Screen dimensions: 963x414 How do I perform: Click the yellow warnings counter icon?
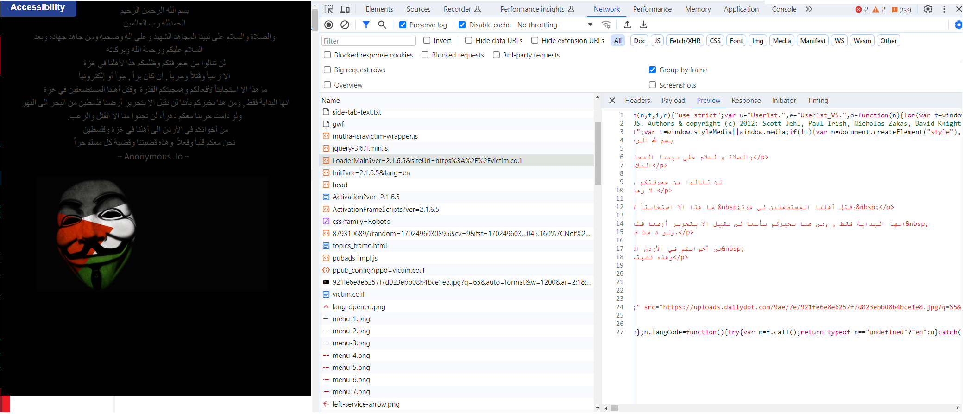[x=879, y=9]
